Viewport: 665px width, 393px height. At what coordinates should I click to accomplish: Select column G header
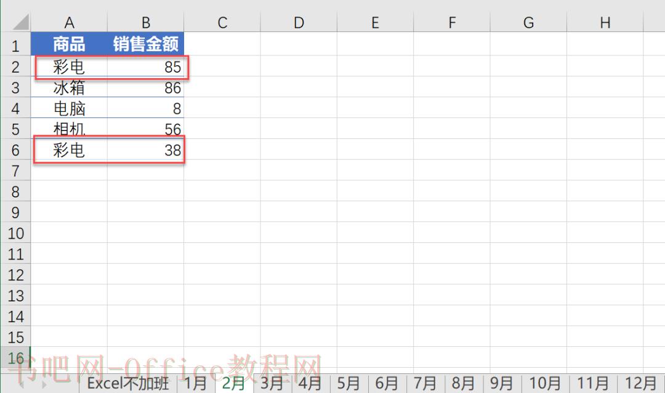(x=528, y=22)
